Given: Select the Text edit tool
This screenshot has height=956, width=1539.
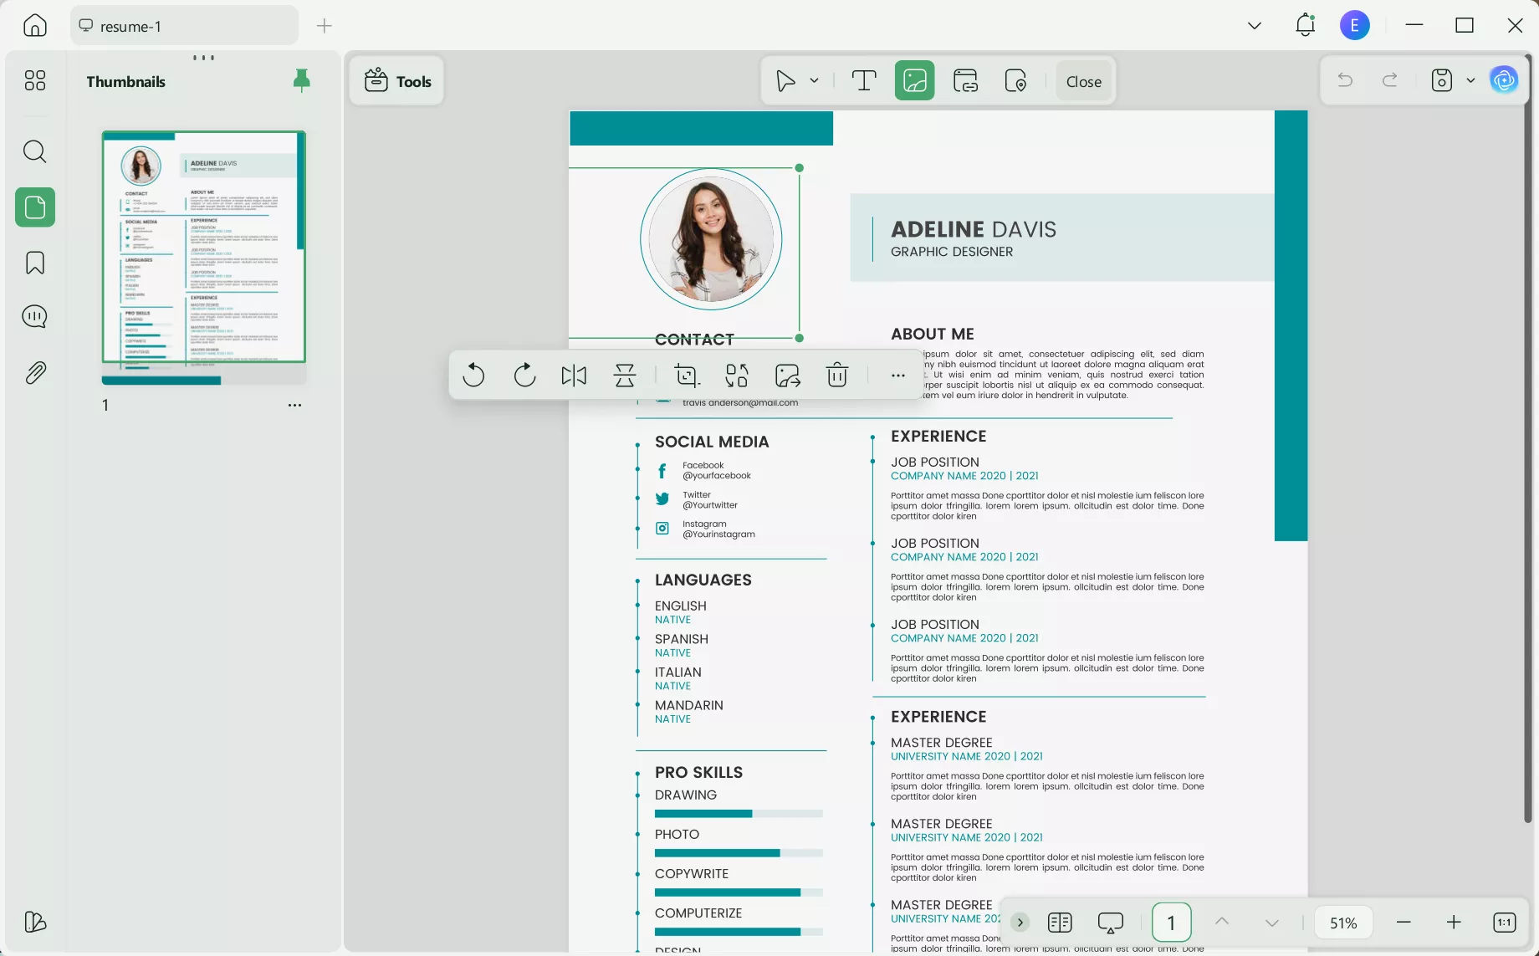Looking at the screenshot, I should 863,80.
